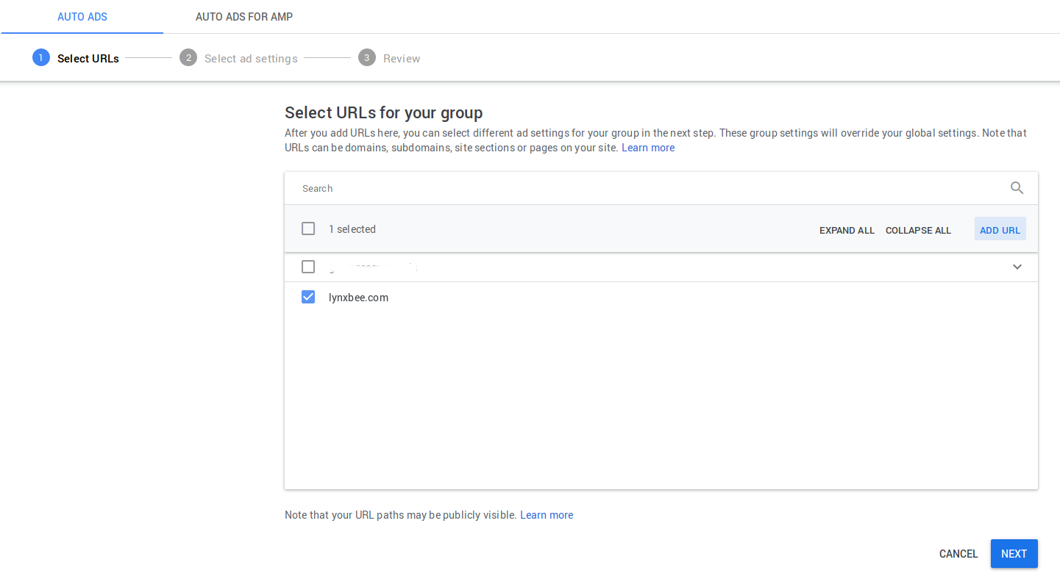
Task: Click Learn more about URL path visibility
Action: coord(547,514)
